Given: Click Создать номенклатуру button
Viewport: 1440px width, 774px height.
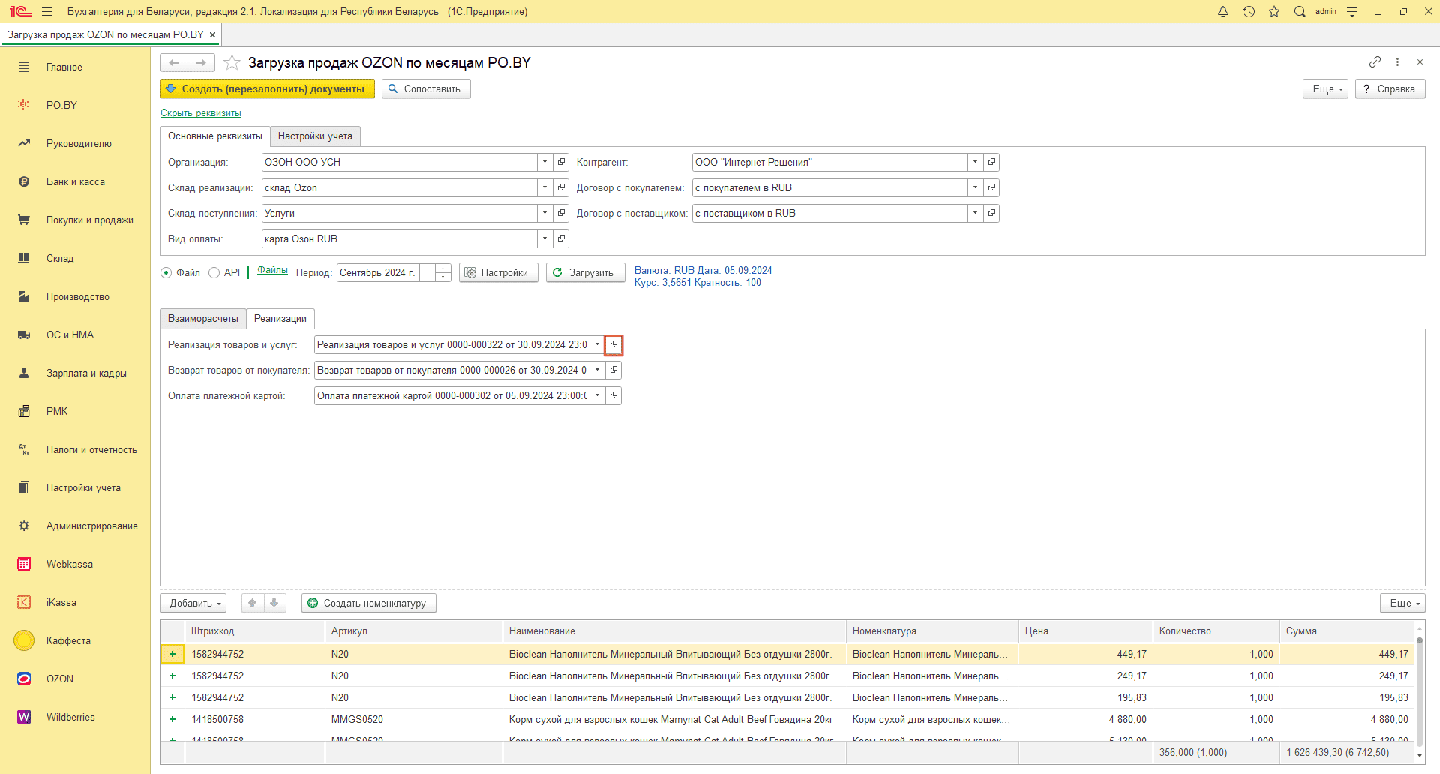Looking at the screenshot, I should (x=369, y=603).
